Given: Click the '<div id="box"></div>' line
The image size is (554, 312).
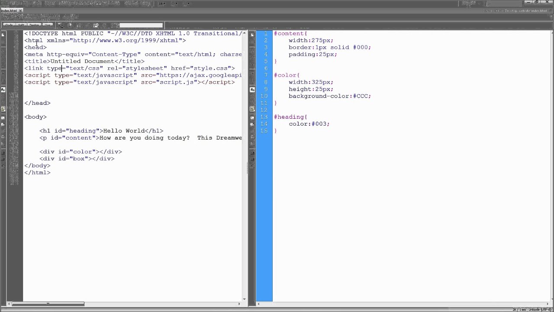Looking at the screenshot, I should (77, 159).
